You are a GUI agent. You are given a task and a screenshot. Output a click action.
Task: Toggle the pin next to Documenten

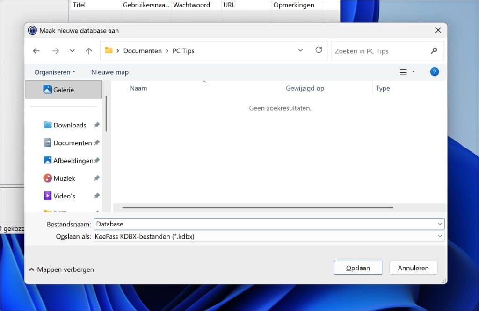point(96,143)
